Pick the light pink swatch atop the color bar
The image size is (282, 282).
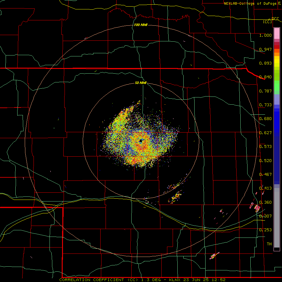tap(277, 34)
